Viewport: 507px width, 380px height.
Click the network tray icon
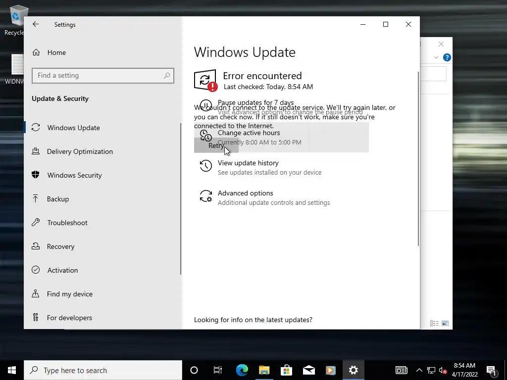coord(431,370)
